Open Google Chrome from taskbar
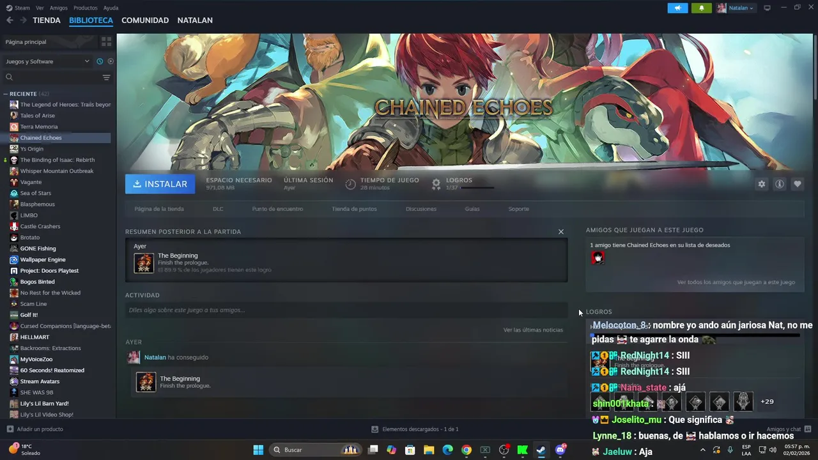The width and height of the screenshot is (818, 460). (x=467, y=450)
